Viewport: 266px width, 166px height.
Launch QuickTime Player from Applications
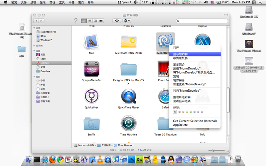[x=128, y=96]
